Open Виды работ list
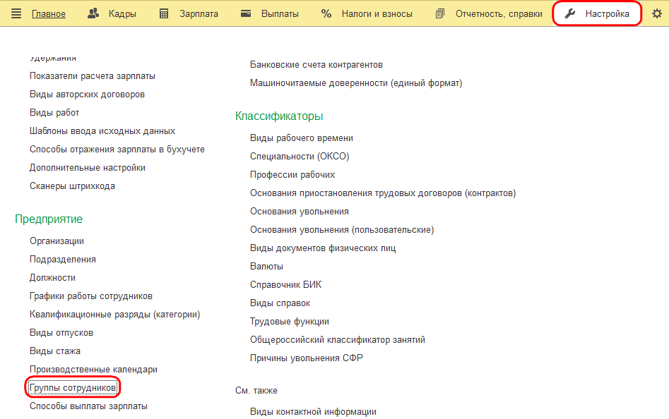The height and width of the screenshot is (419, 669). pos(54,113)
